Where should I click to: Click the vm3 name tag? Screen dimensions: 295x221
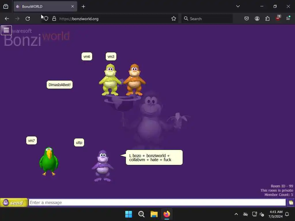[x=111, y=57]
